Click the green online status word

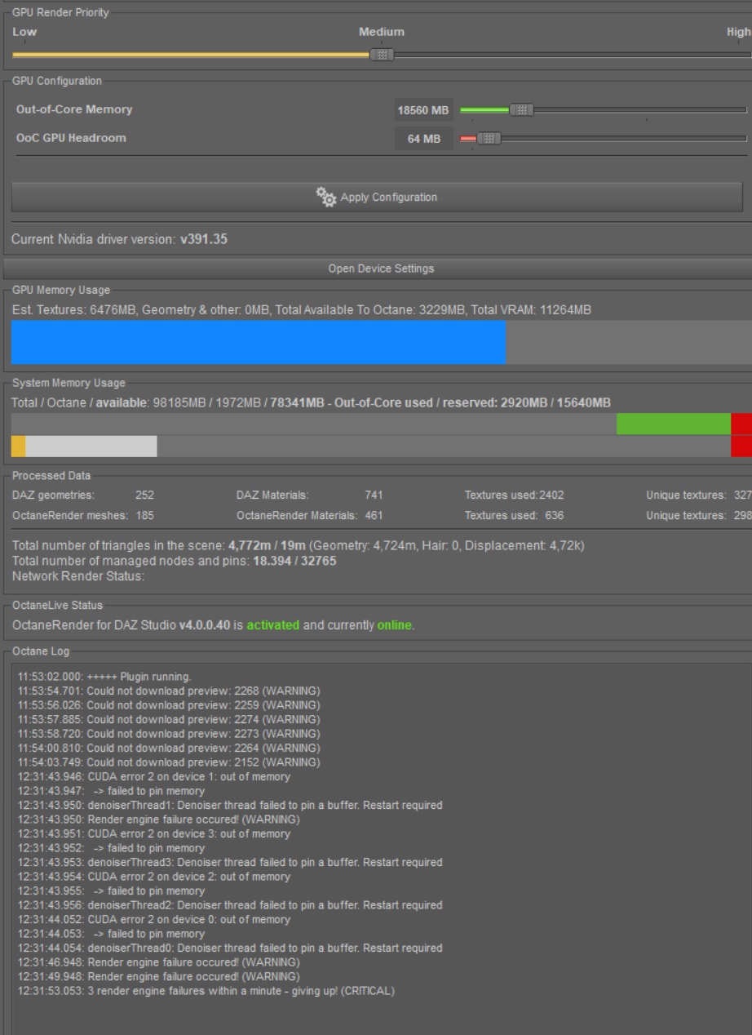[x=394, y=625]
